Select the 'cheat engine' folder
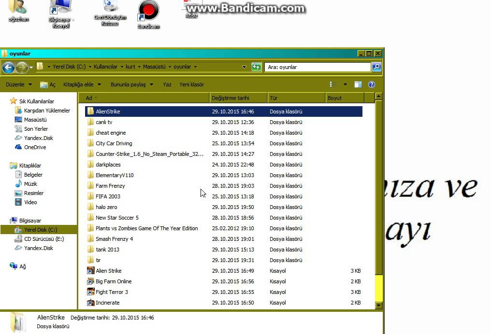 click(x=224, y=133)
